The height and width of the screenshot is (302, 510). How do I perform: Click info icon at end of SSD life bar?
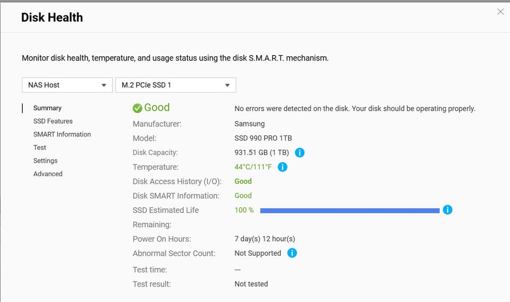(x=447, y=210)
